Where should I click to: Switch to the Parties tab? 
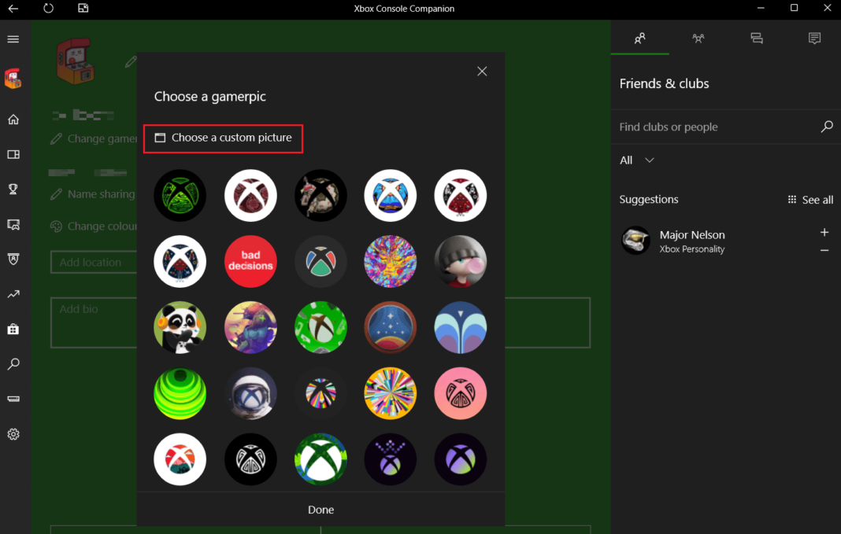coord(698,38)
